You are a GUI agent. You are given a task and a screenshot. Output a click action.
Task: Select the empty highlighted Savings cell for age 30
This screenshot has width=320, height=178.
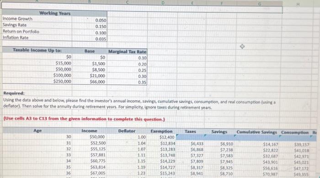point(219,138)
